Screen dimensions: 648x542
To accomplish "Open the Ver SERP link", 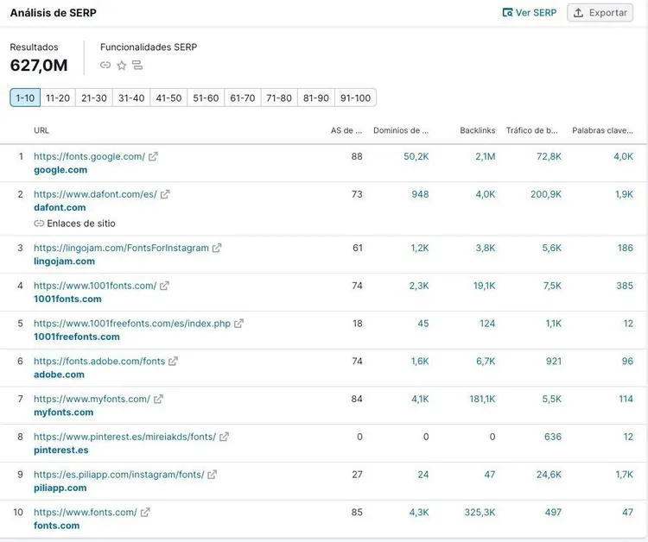I will [x=530, y=13].
